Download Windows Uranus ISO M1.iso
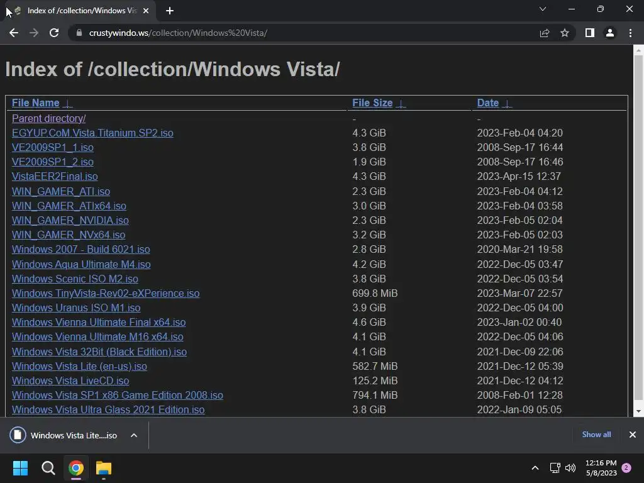 click(x=76, y=308)
